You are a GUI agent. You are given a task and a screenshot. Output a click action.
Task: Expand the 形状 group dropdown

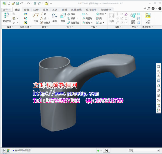pyautogui.click(x=70, y=27)
